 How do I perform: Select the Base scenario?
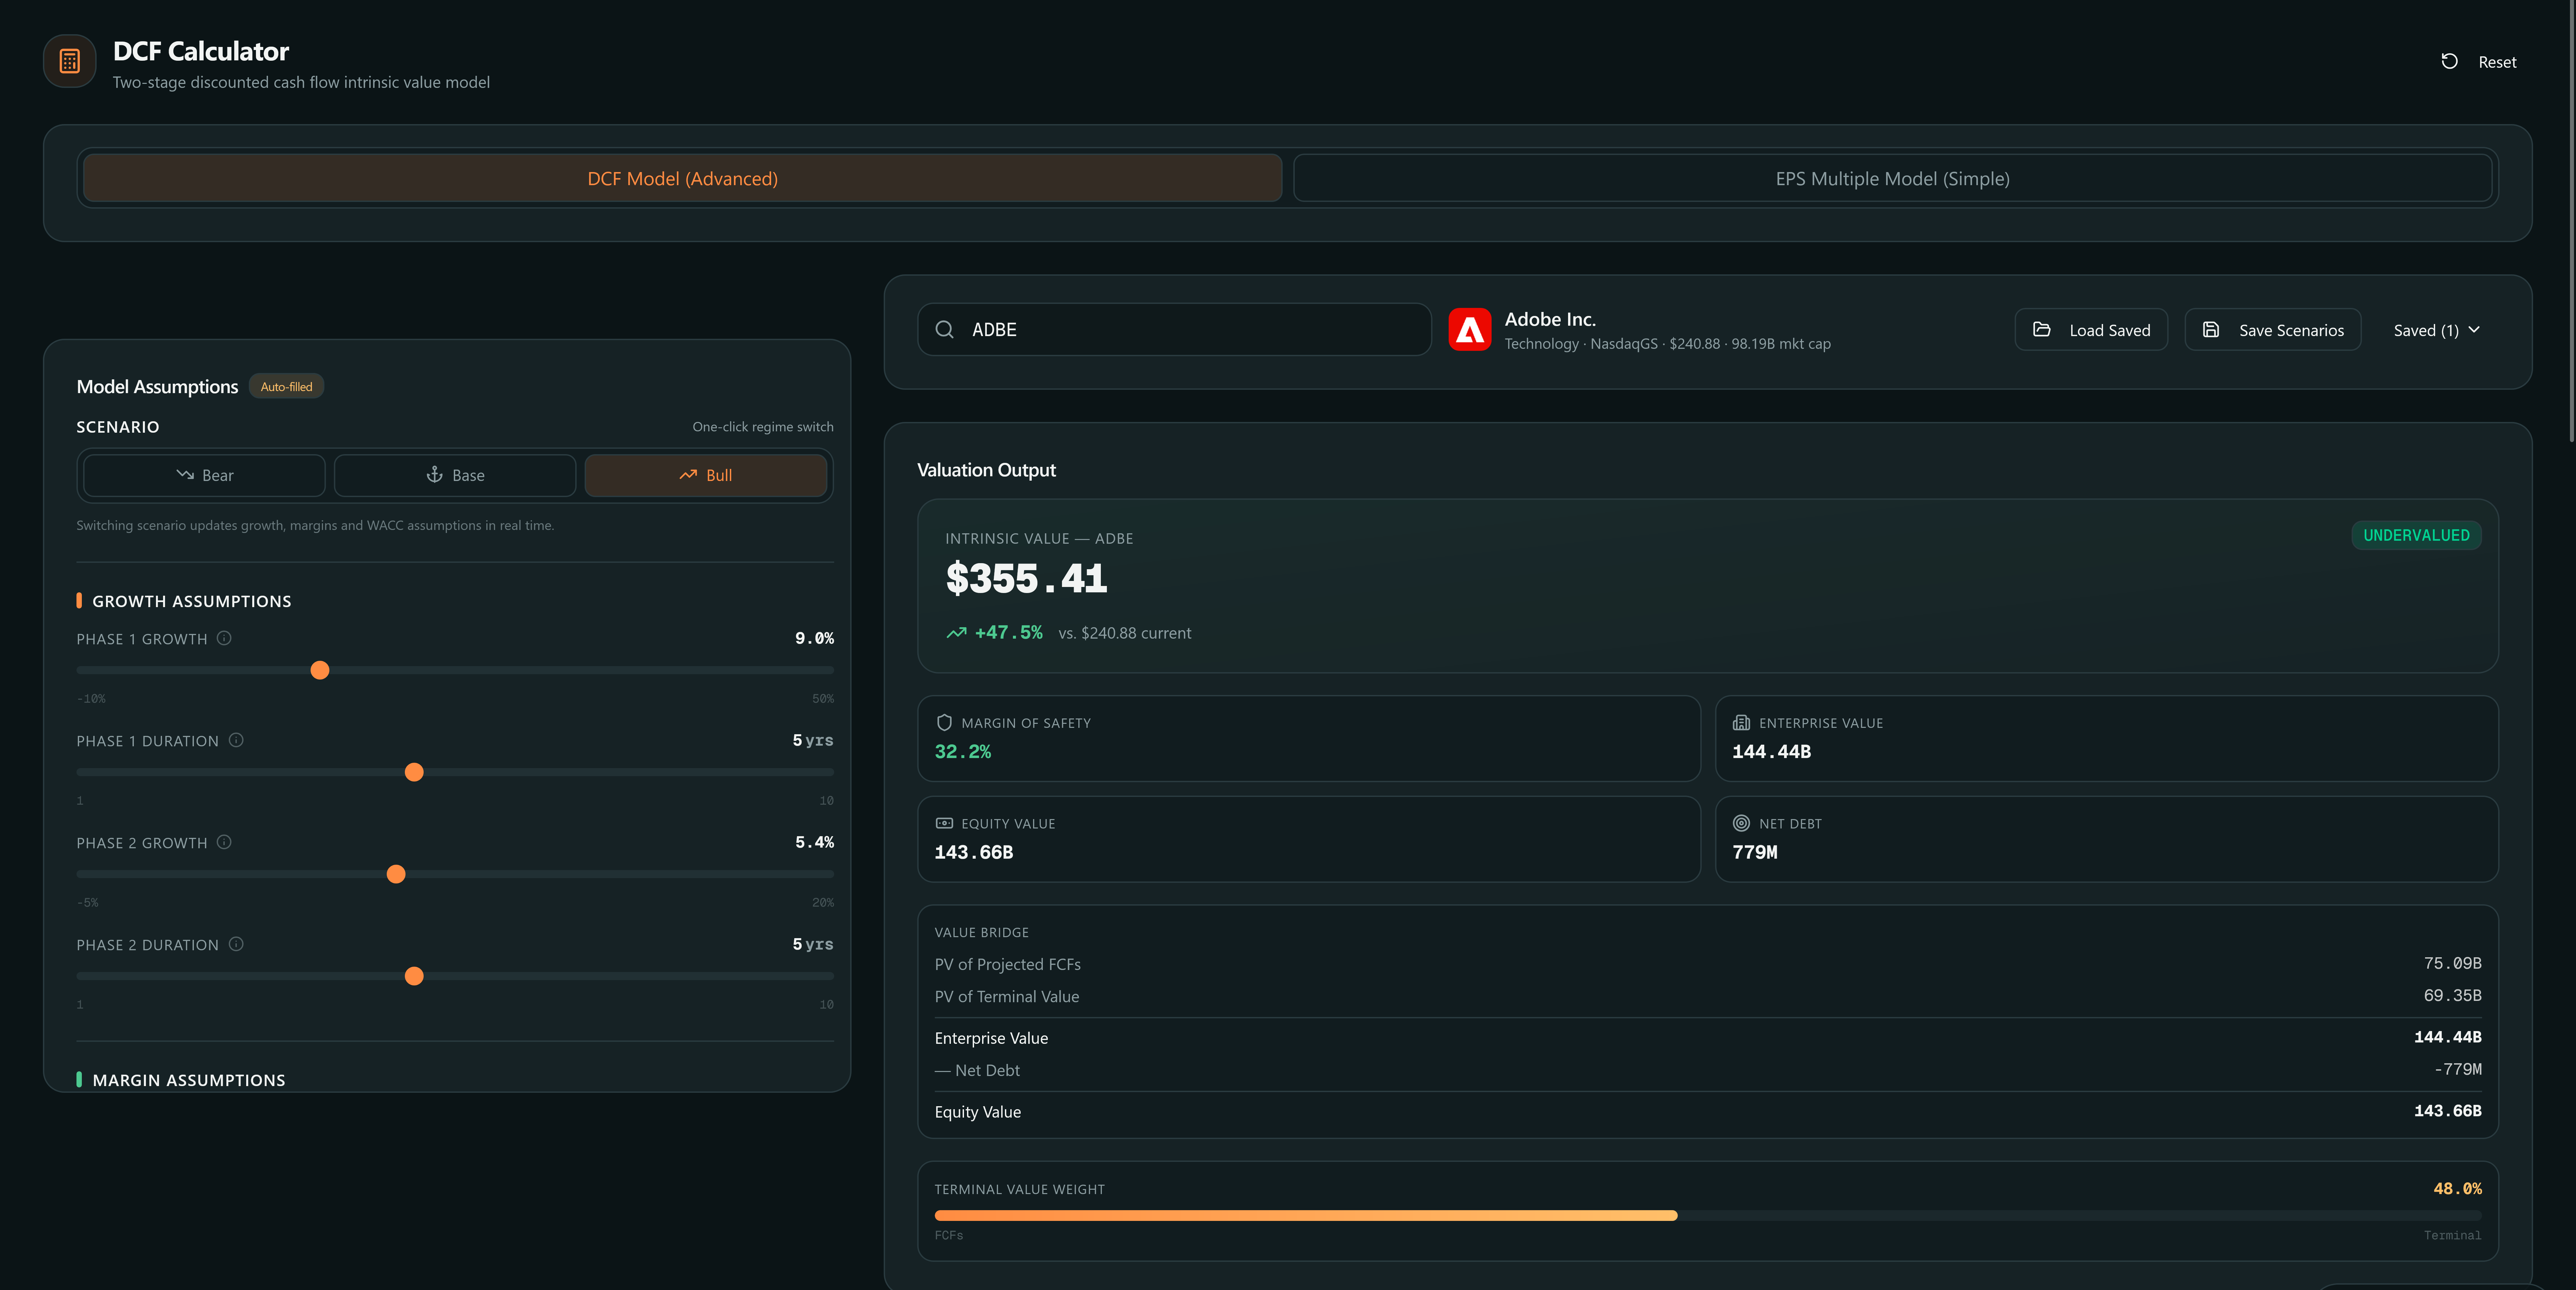click(455, 475)
